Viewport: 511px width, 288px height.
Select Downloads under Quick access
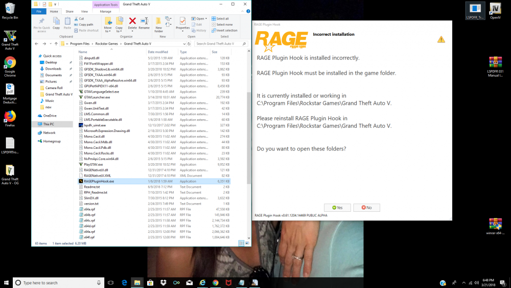pos(53,69)
